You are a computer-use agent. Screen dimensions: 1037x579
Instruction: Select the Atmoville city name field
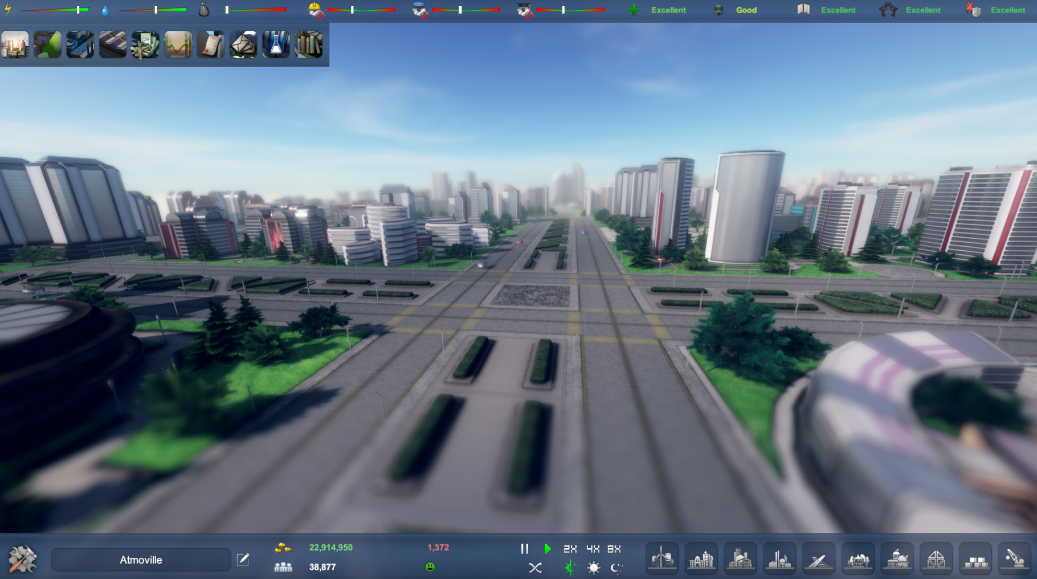pyautogui.click(x=141, y=560)
